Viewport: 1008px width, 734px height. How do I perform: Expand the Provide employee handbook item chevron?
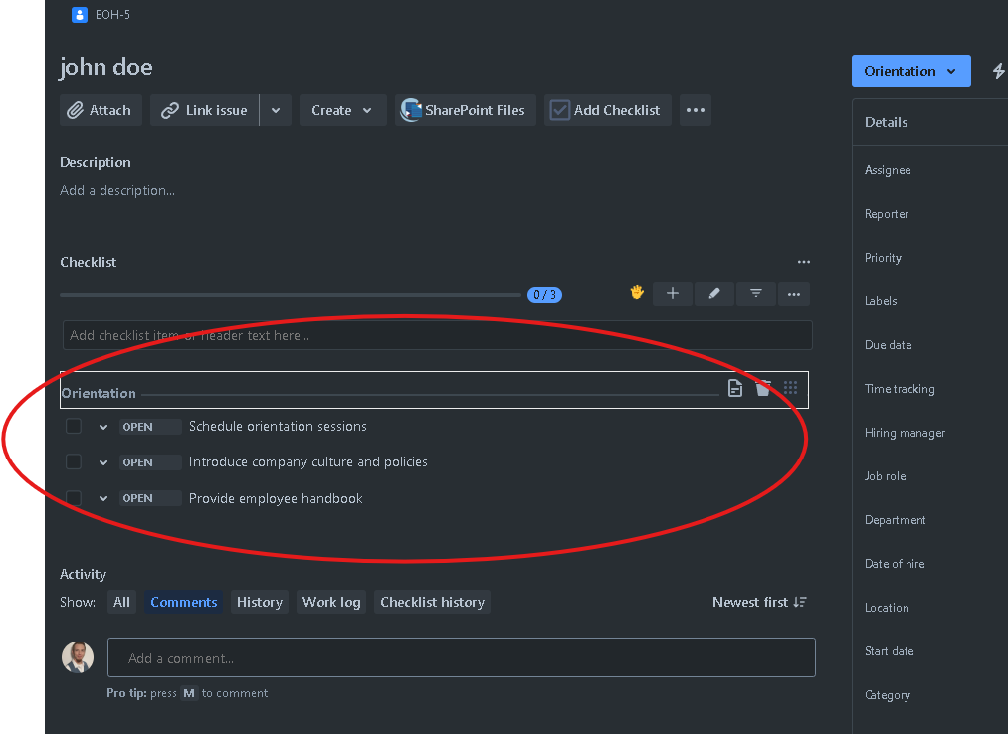[x=103, y=498]
